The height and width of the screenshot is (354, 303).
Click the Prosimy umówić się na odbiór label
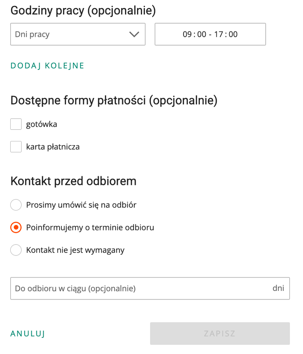(x=81, y=205)
